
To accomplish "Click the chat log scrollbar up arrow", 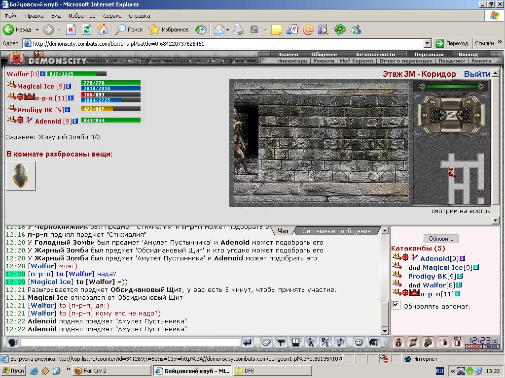I will (385, 230).
